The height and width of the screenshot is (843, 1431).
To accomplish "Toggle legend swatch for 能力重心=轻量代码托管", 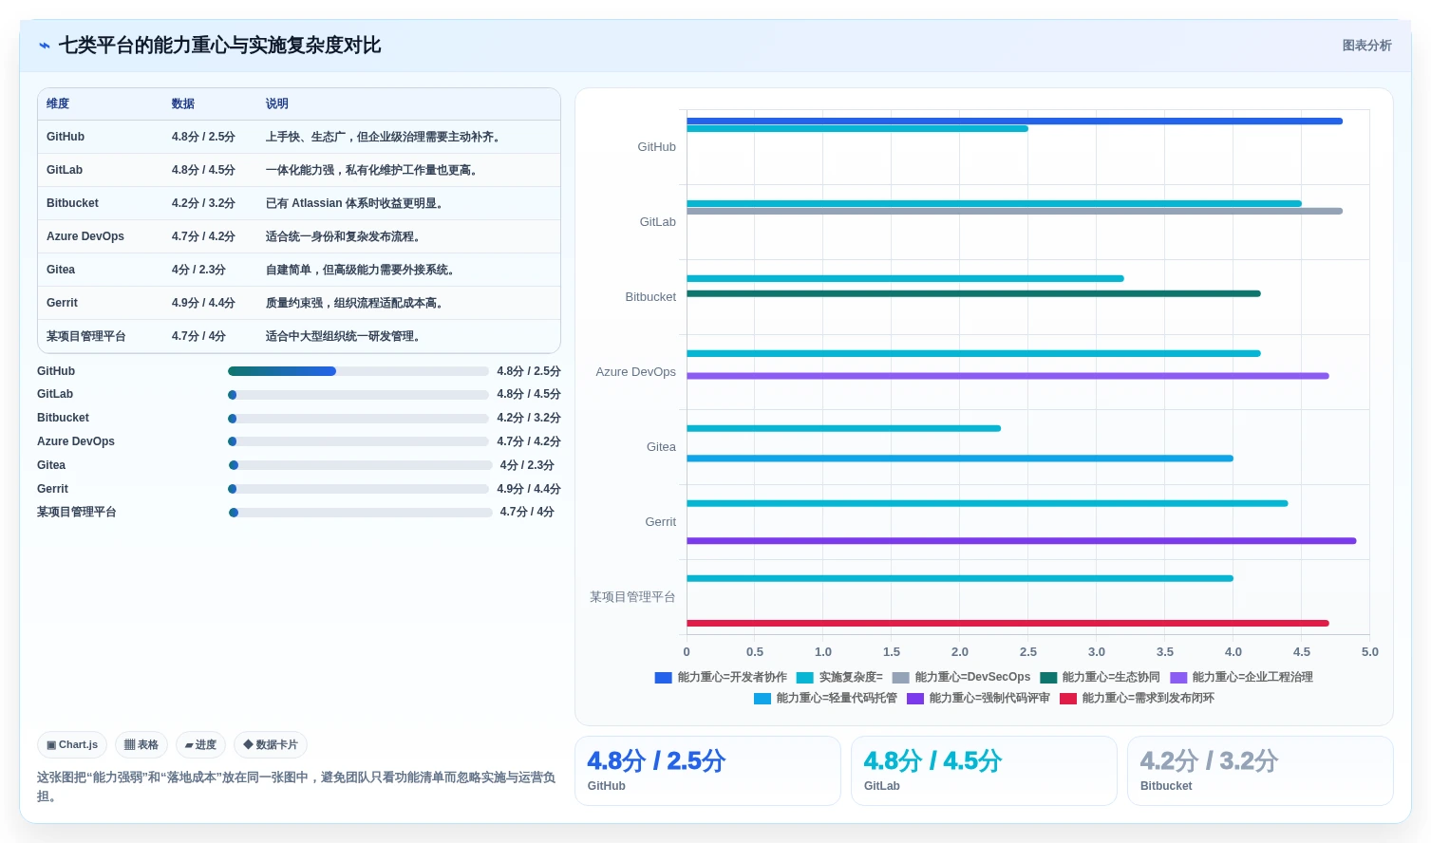I will [x=763, y=699].
